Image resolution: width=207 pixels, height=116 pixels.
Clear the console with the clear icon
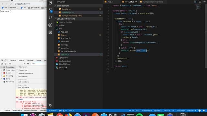coord(5,64)
